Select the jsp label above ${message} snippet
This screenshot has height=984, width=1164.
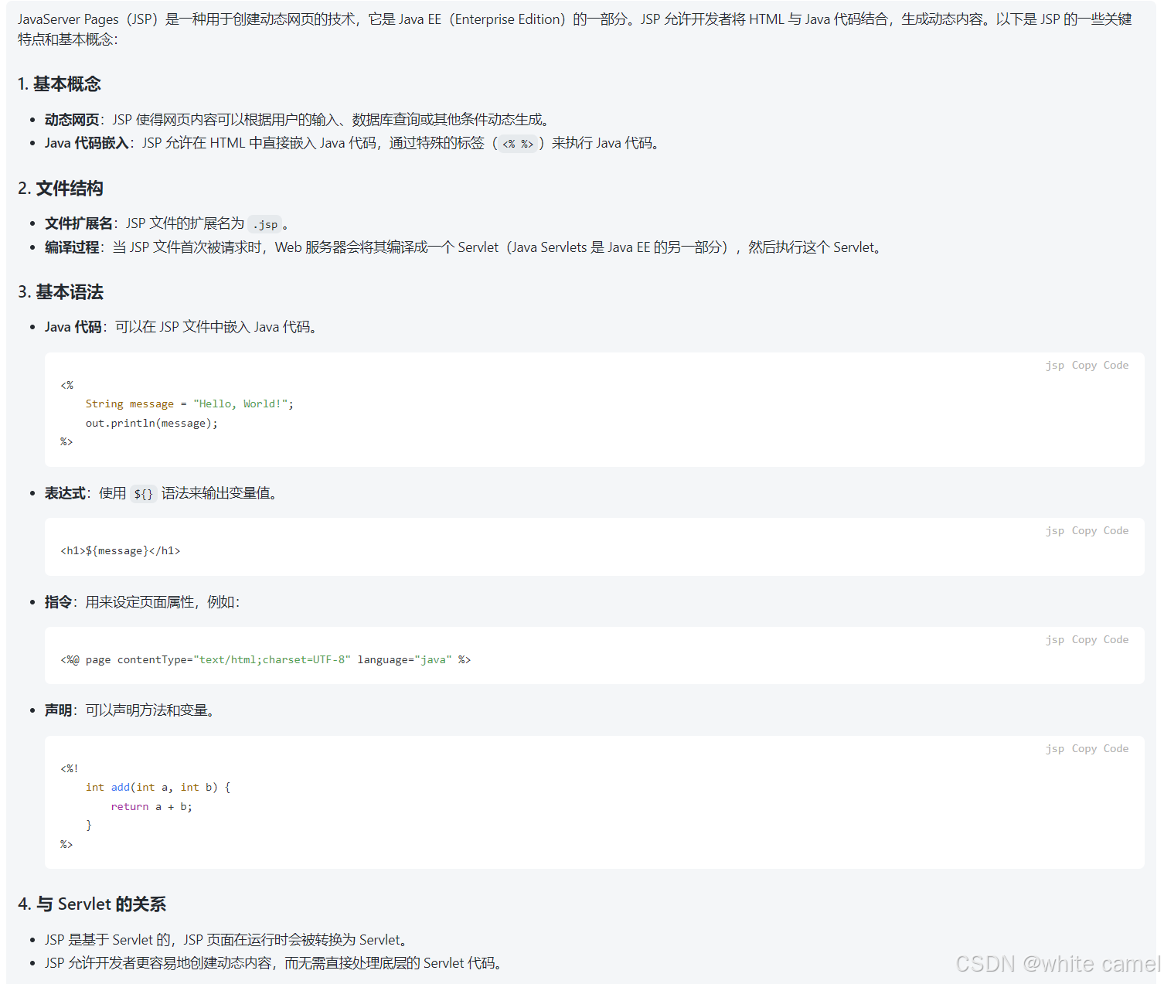pyautogui.click(x=1054, y=530)
